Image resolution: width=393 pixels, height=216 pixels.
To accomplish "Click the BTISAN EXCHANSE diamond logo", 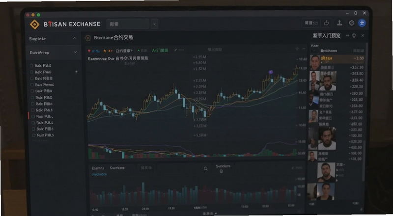I will (x=34, y=25).
